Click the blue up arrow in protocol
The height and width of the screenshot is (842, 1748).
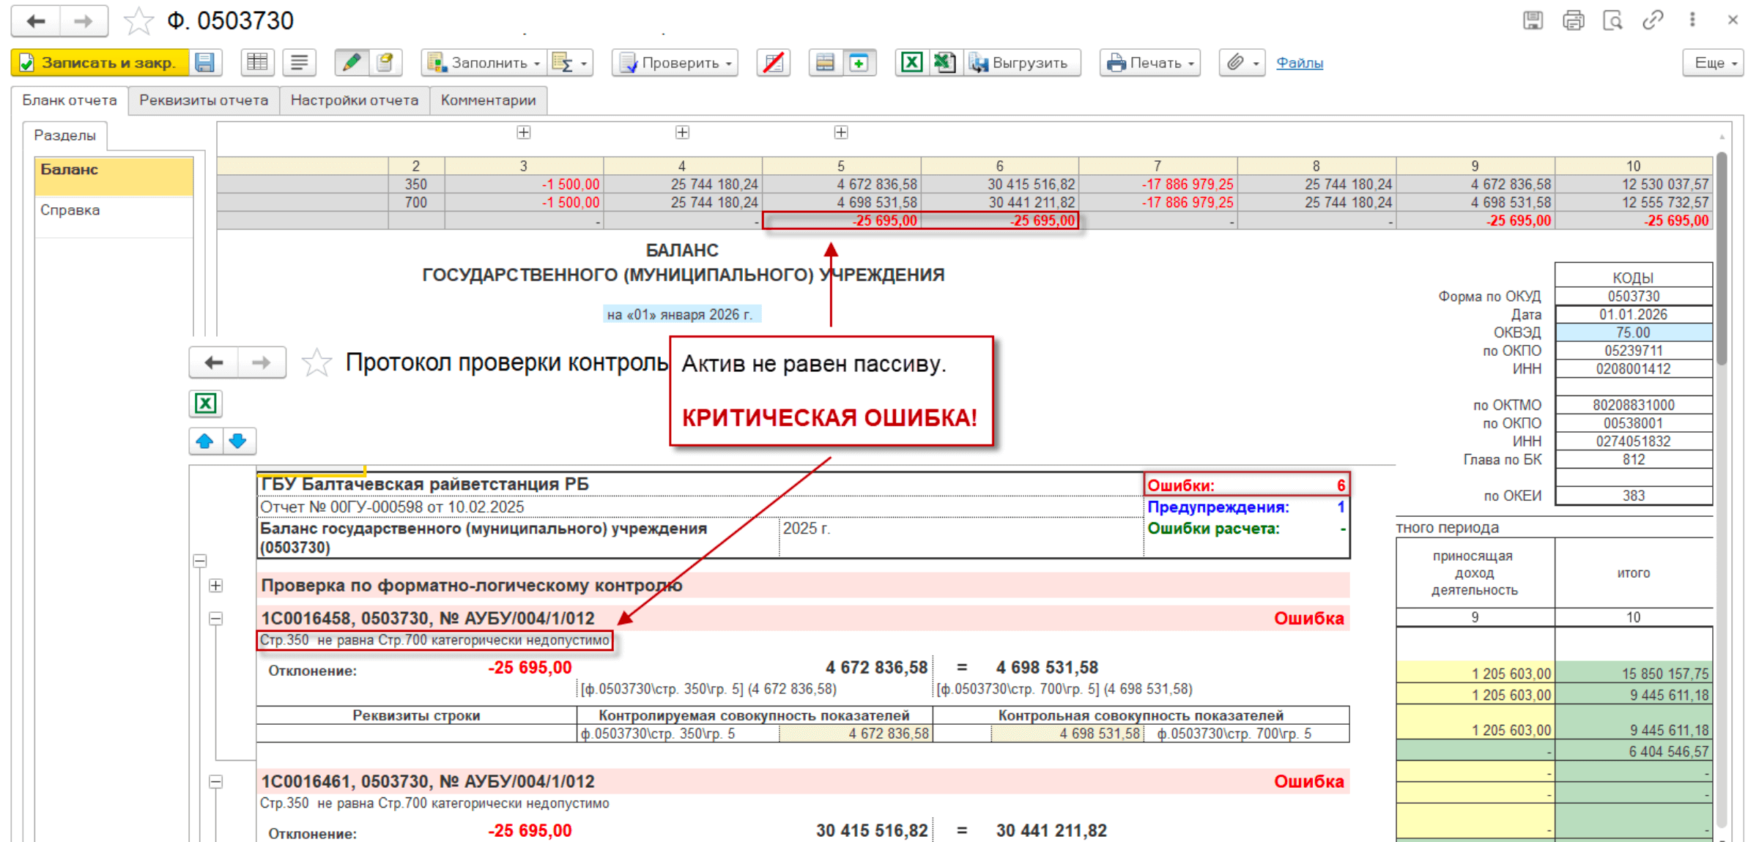tap(205, 442)
